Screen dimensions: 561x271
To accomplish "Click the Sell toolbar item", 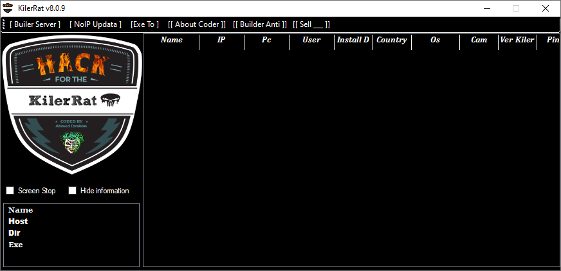I will pos(311,24).
